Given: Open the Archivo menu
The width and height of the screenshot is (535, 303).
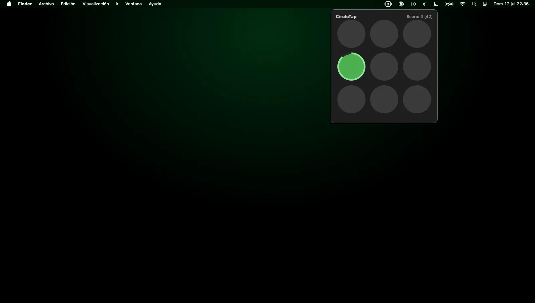Looking at the screenshot, I should [x=46, y=4].
